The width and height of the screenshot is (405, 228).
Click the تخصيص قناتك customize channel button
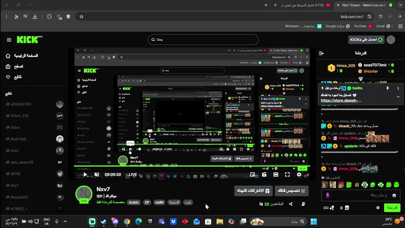291,191
